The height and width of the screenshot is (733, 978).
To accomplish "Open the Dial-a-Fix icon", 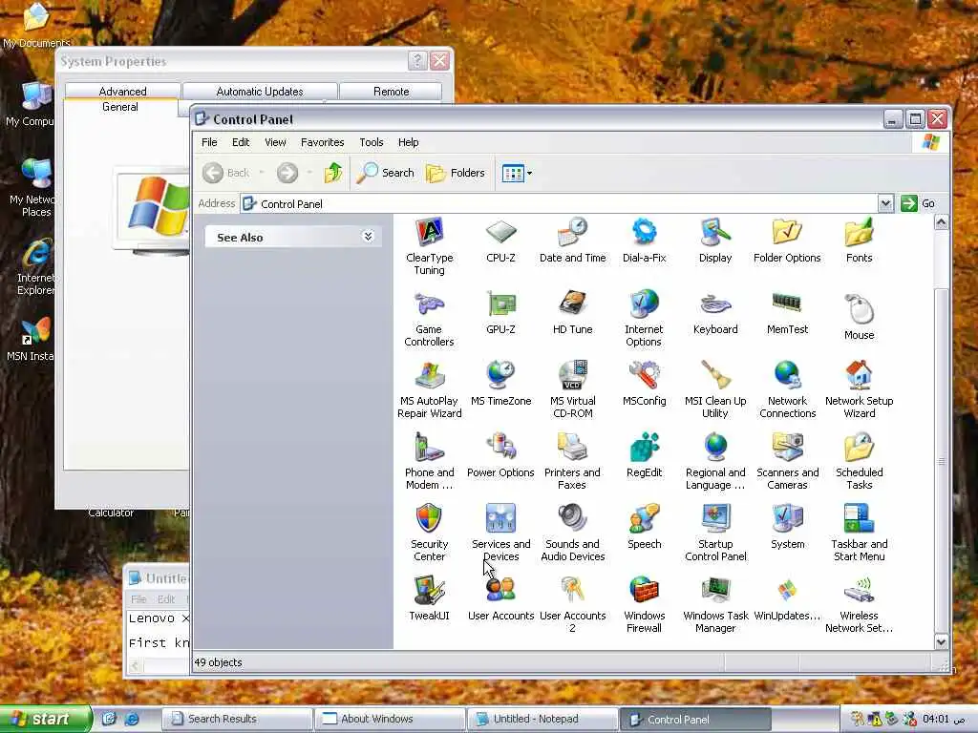I will click(x=645, y=241).
